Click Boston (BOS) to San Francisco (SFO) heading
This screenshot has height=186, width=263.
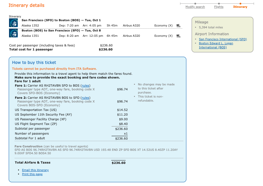click(x=61, y=31)
